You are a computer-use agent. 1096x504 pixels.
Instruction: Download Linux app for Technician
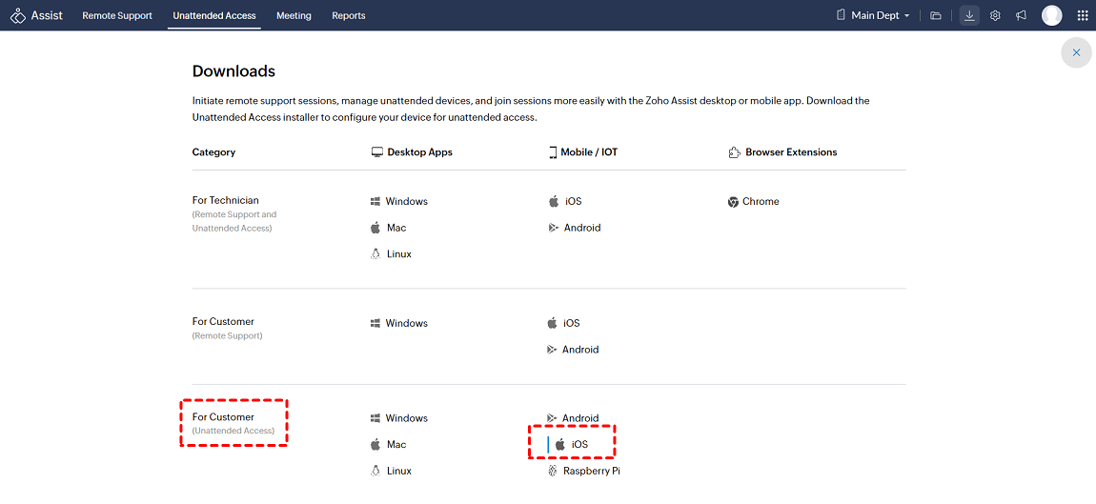(x=391, y=254)
